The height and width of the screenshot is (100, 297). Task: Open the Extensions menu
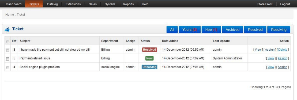click(x=73, y=4)
